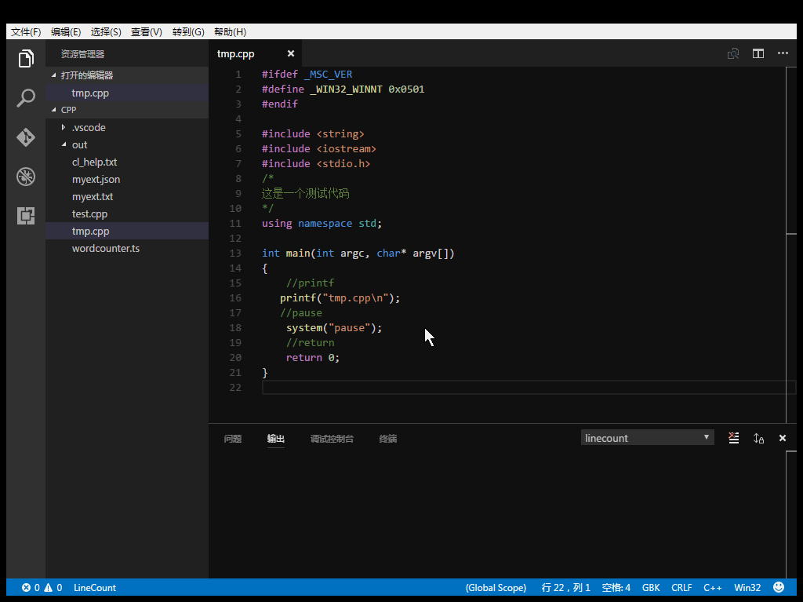The width and height of the screenshot is (803, 602).
Task: Open the linecount output channel dropdown
Action: pos(647,438)
